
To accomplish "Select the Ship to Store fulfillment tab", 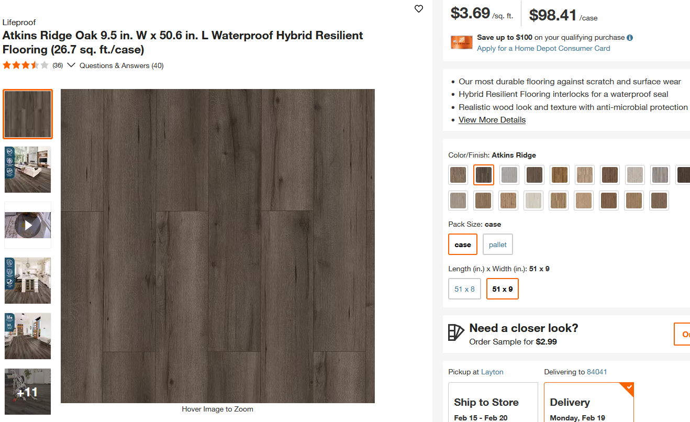I will click(493, 402).
